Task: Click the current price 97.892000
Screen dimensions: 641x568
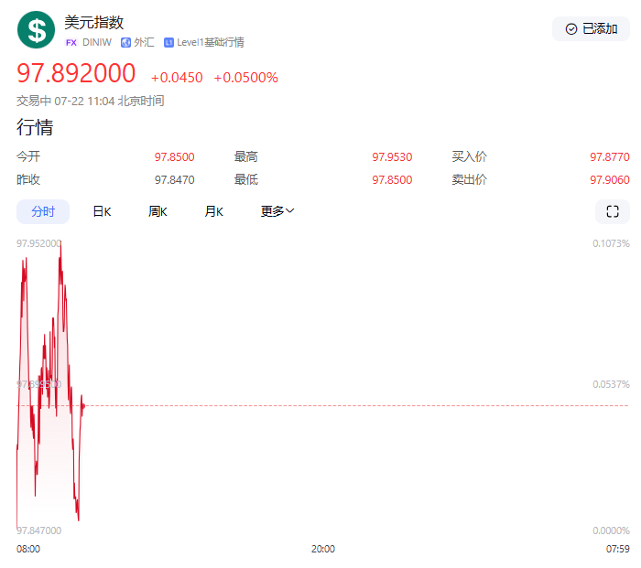Action: 76,73
